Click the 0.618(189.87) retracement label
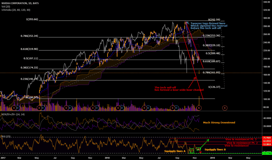 tap(212, 61)
